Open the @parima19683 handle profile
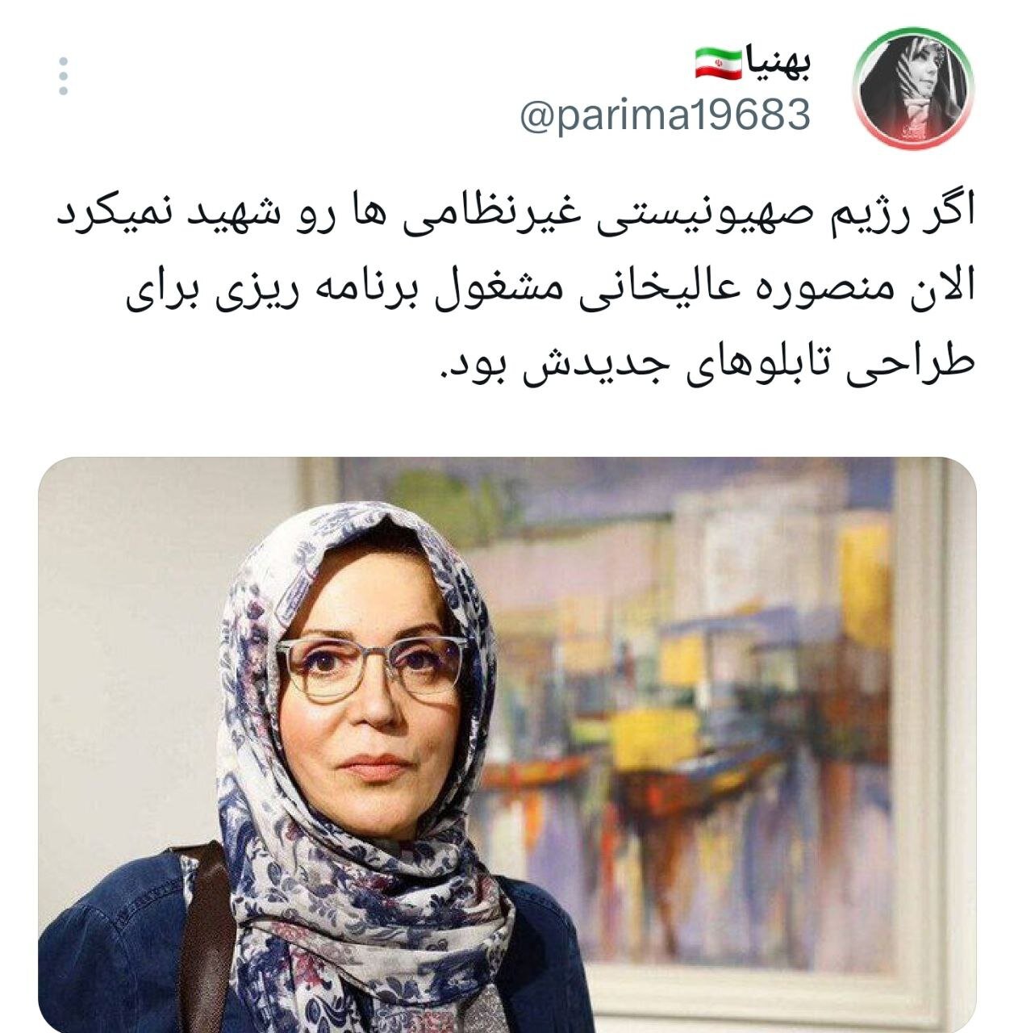This screenshot has height=1033, width=1014. pos(666,115)
